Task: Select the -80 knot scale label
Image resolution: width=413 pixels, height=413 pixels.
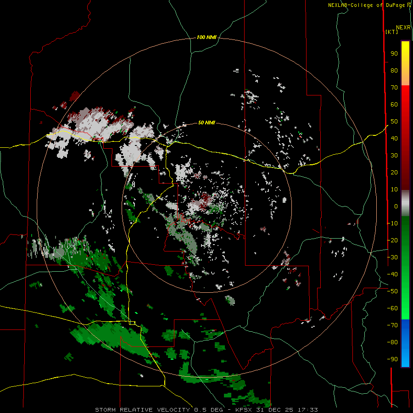Action: point(392,342)
